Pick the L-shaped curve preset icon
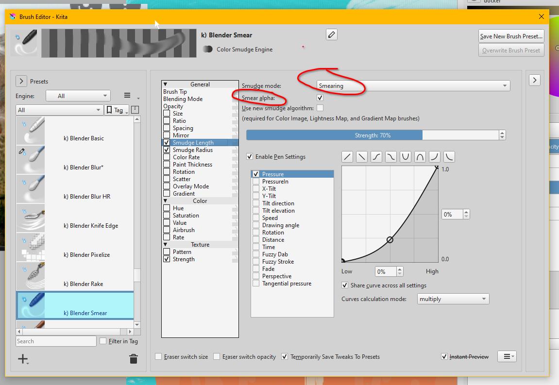Viewport: 559px width, 385px height. [x=449, y=157]
